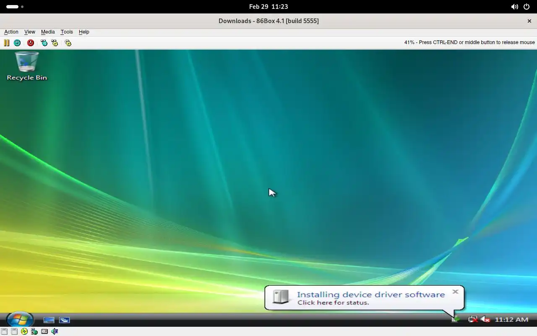The height and width of the screenshot is (336, 537).
Task: Open the host volume indicator in top bar
Action: [x=514, y=7]
